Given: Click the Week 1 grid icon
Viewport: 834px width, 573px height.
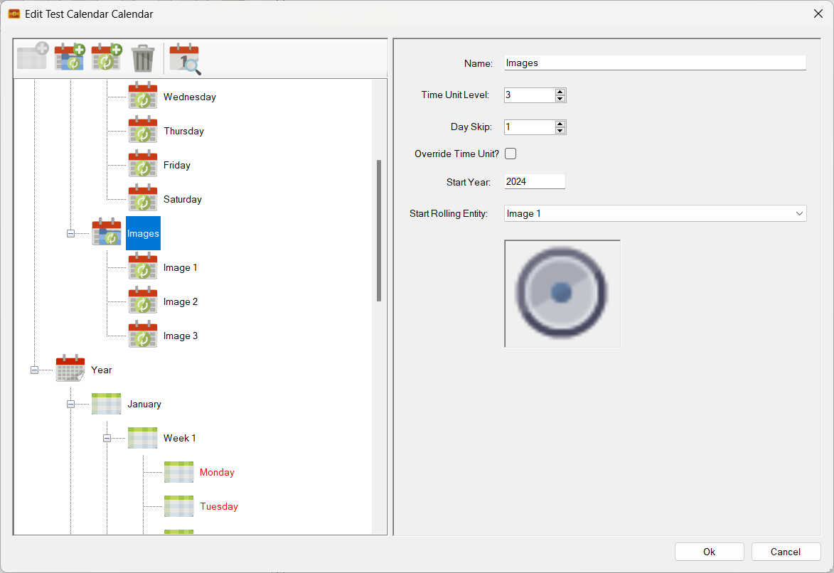Looking at the screenshot, I should [143, 438].
